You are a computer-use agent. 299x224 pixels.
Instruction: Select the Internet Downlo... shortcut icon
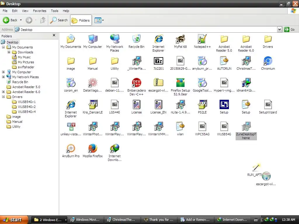point(114,148)
